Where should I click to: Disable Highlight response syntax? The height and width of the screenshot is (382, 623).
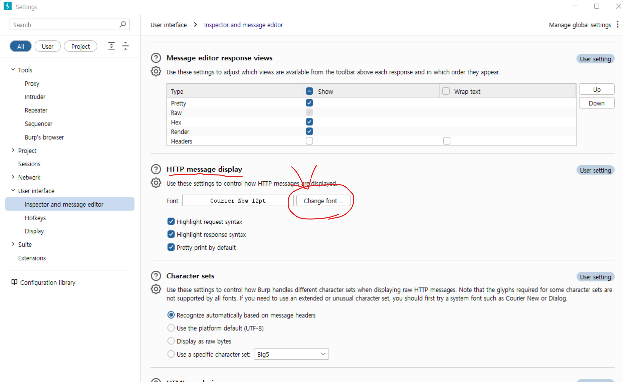pos(171,234)
